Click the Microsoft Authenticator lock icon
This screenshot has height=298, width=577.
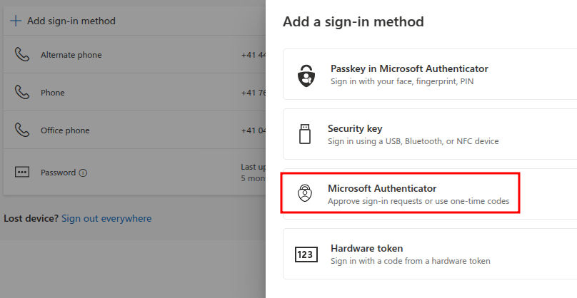pos(305,193)
